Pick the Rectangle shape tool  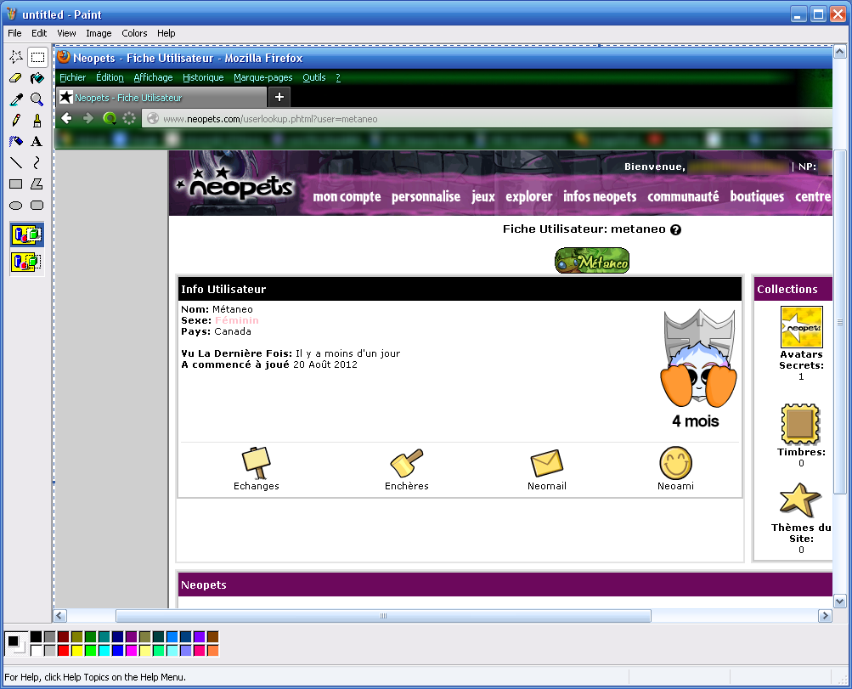[x=16, y=184]
